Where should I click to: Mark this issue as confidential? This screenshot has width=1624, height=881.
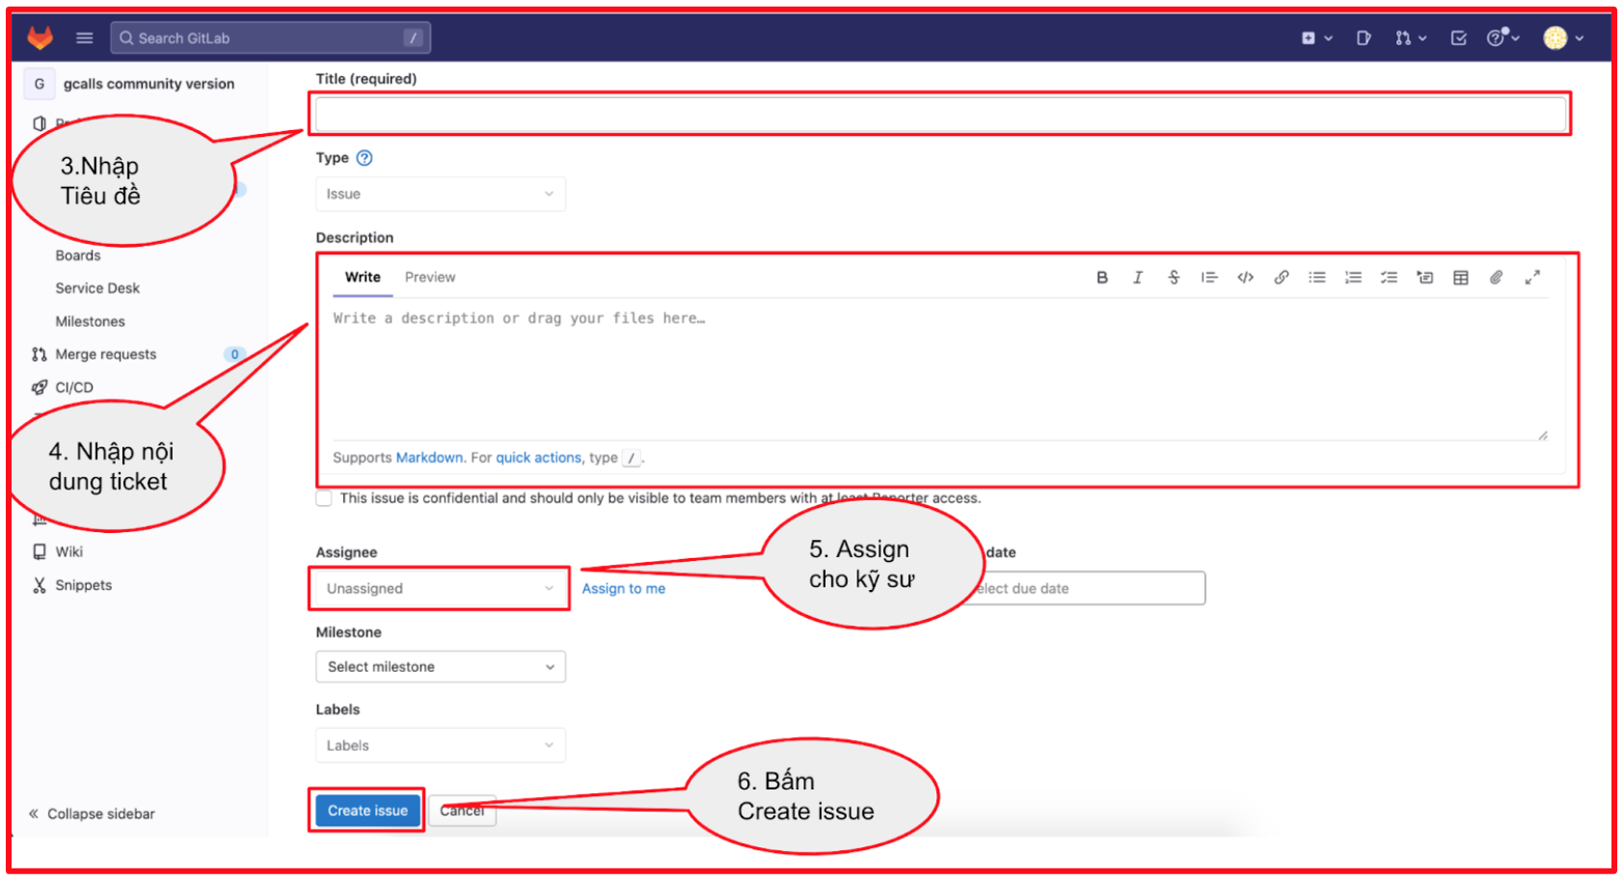[324, 498]
